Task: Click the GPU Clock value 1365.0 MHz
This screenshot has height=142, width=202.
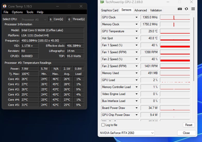Action: coord(149,17)
